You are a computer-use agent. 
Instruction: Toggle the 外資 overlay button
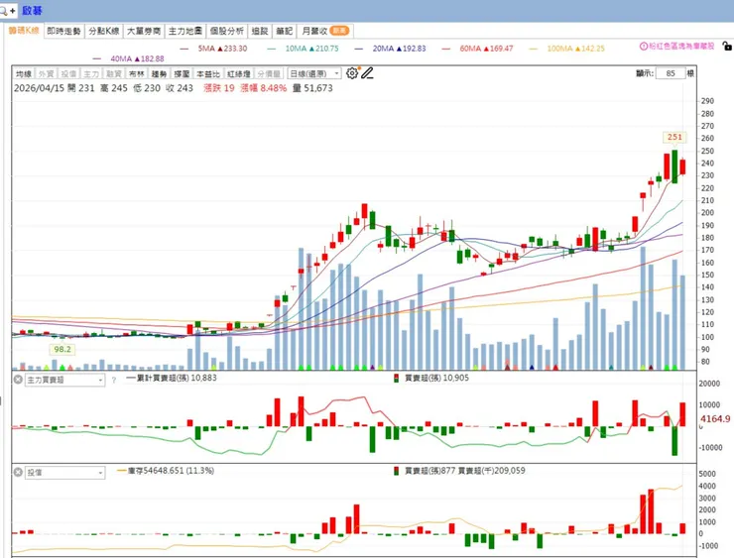coord(46,74)
